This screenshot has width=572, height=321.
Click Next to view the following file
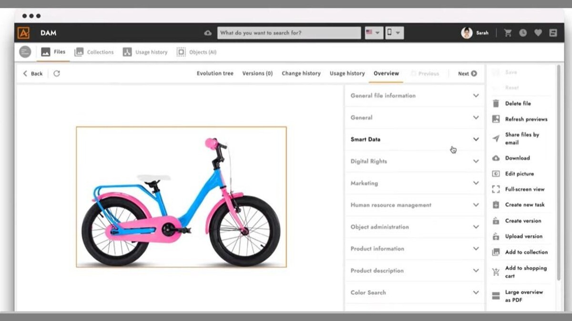(467, 73)
